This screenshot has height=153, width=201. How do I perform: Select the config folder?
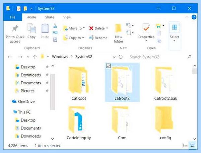[x=165, y=123]
